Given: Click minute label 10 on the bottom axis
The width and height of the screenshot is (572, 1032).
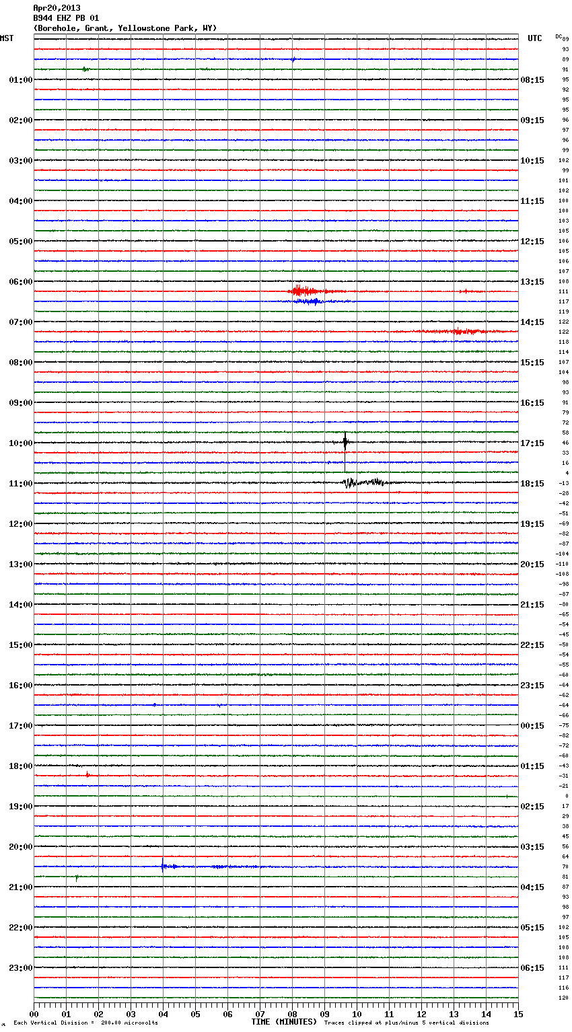Looking at the screenshot, I should (x=357, y=1014).
